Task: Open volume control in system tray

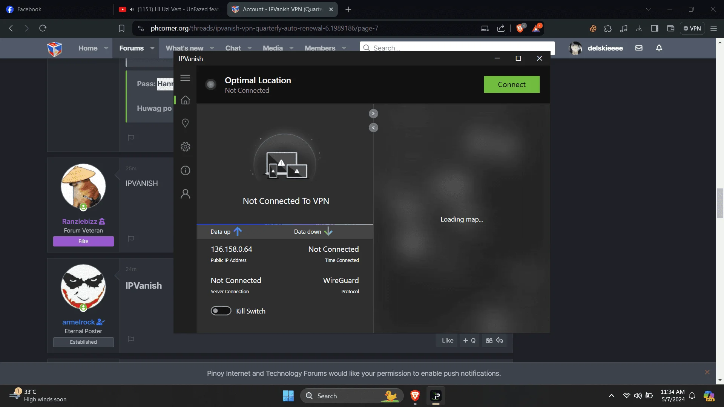Action: pyautogui.click(x=638, y=396)
